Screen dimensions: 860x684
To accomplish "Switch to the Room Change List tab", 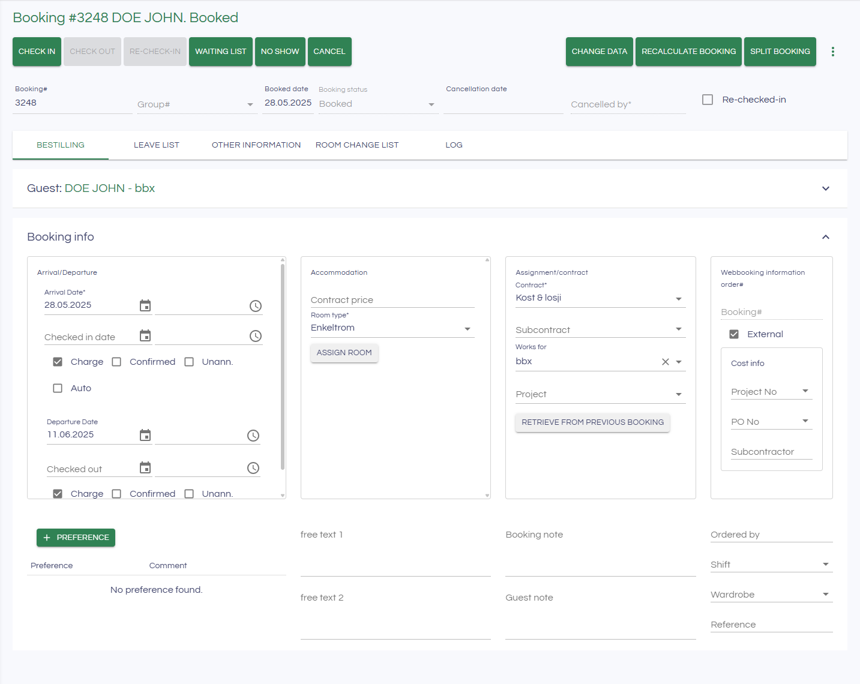I will 357,145.
